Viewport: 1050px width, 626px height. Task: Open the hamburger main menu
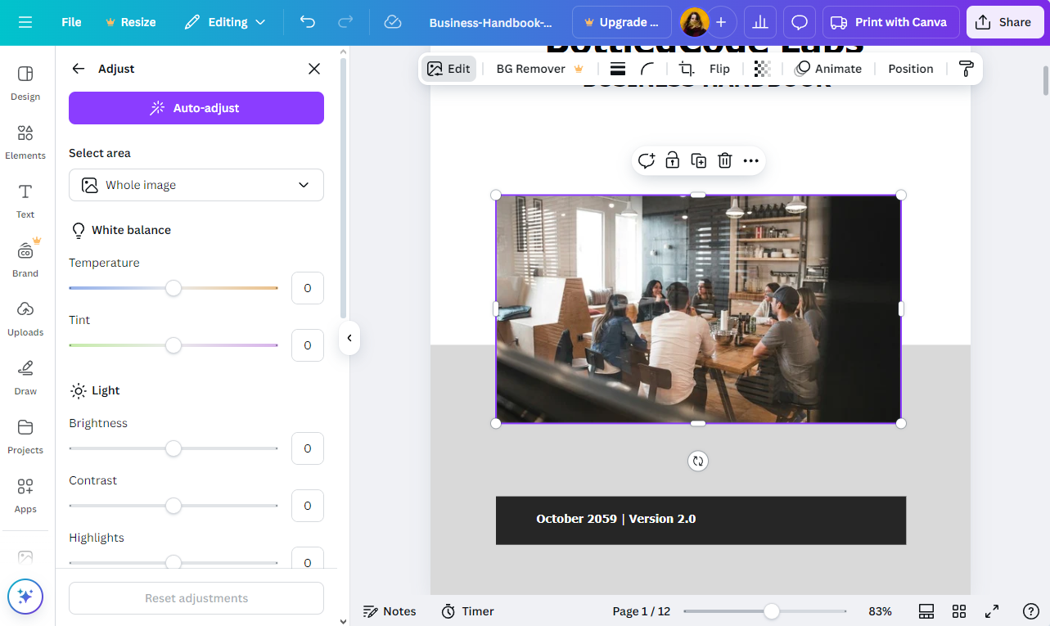[25, 22]
